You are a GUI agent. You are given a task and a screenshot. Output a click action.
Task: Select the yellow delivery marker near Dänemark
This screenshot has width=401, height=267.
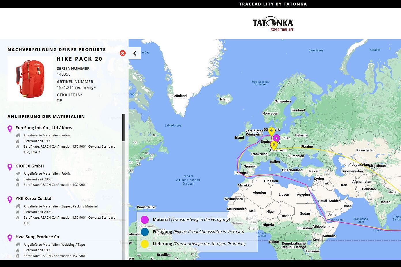coord(271,131)
